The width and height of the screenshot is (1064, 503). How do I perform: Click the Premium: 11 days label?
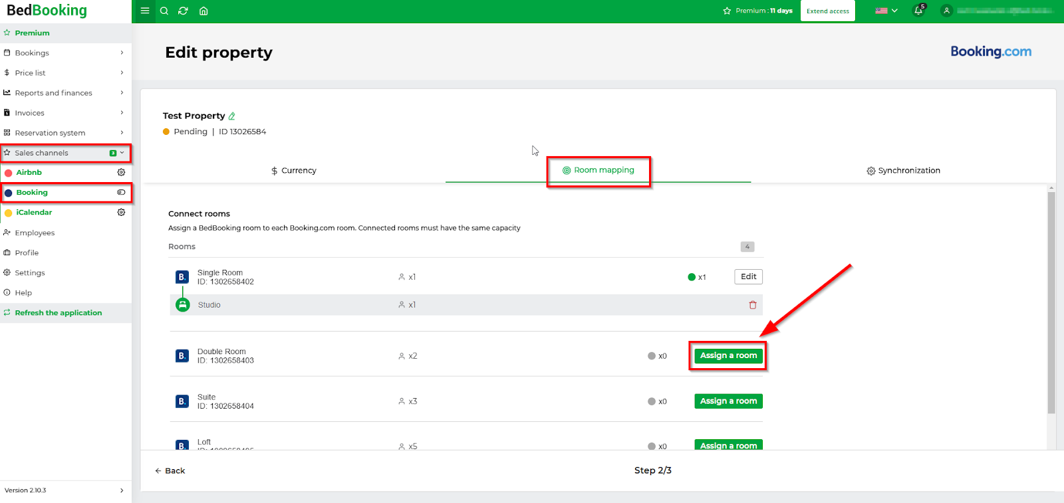[x=764, y=11]
